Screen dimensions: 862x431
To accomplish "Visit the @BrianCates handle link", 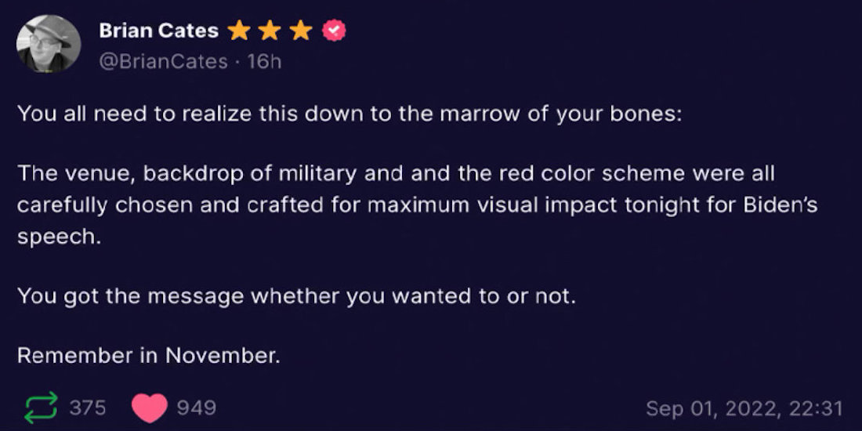I will [x=163, y=62].
